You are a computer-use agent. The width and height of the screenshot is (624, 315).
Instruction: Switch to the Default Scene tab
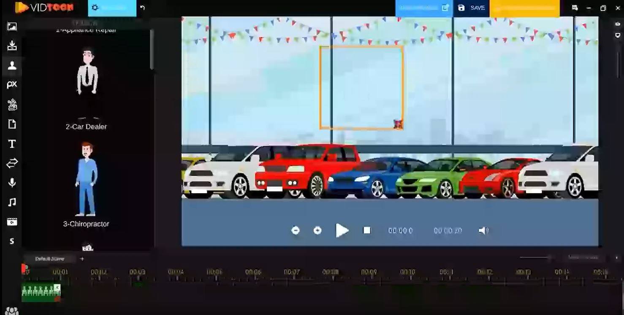click(50, 258)
